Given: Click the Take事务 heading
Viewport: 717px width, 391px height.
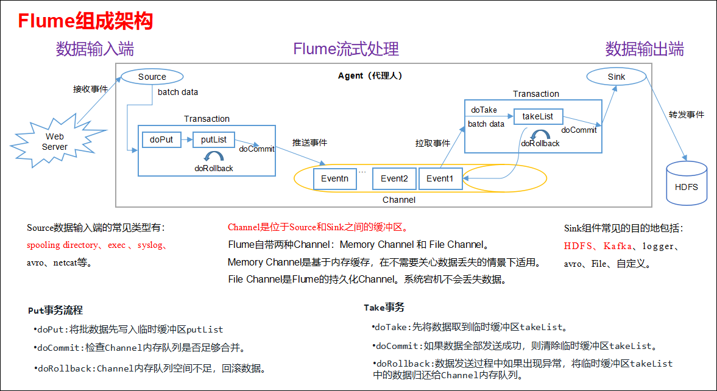Looking at the screenshot, I should pyautogui.click(x=384, y=308).
